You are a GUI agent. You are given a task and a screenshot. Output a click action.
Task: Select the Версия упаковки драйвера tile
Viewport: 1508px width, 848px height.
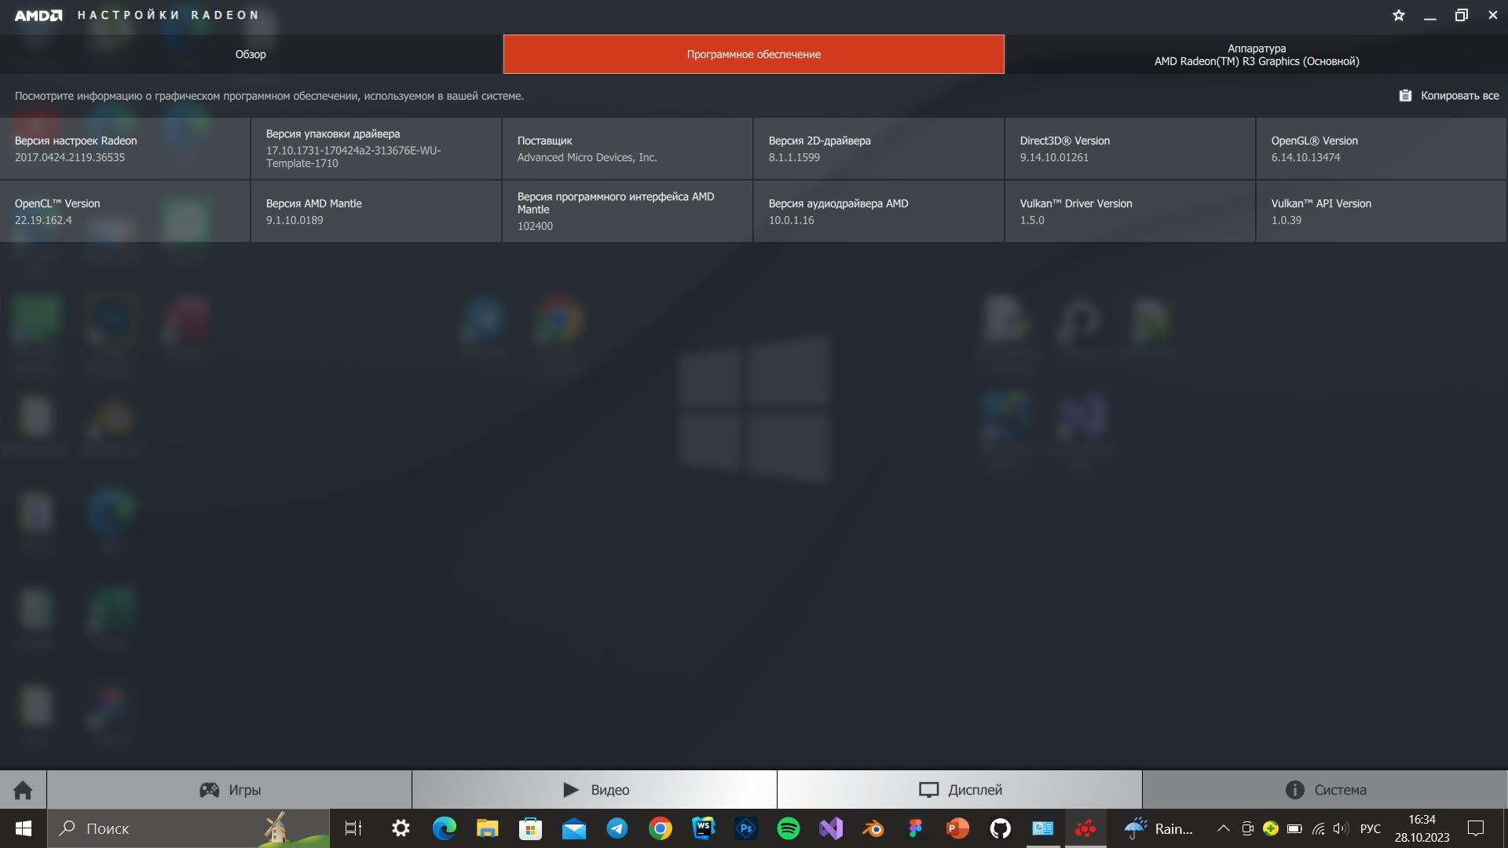[376, 148]
